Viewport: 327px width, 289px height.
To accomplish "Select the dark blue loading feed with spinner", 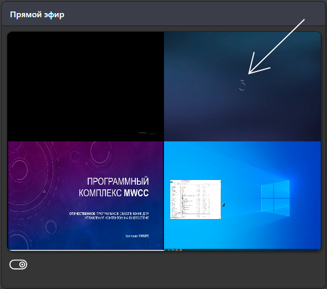I will (x=242, y=87).
